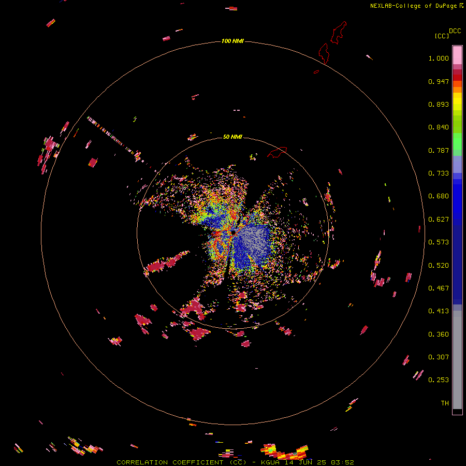Viewport: 466px width, 466px height.
Task: Click the NEXLAB-College of DuPage label
Action: (x=416, y=6)
